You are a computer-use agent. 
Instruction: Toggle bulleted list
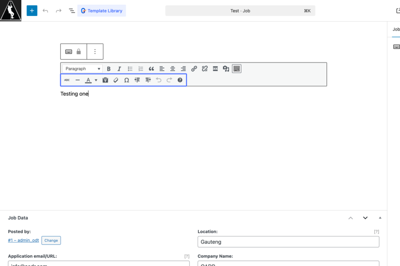pyautogui.click(x=130, y=69)
